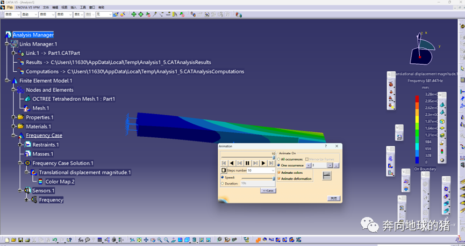Click the Duration input field
465x246 pixels.
tap(257, 183)
